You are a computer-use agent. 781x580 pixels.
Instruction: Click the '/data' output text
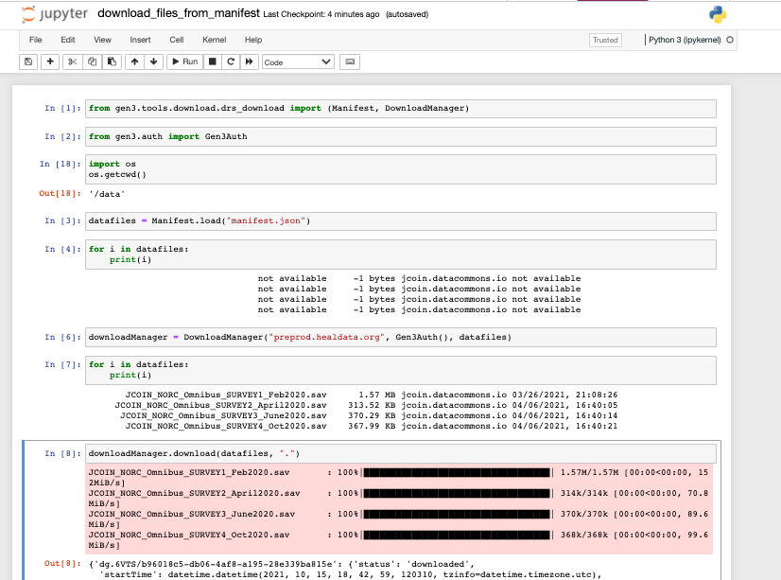[x=107, y=194]
